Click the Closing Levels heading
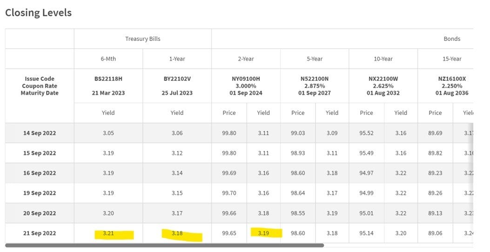The width and height of the screenshot is (490, 252). pos(39,13)
